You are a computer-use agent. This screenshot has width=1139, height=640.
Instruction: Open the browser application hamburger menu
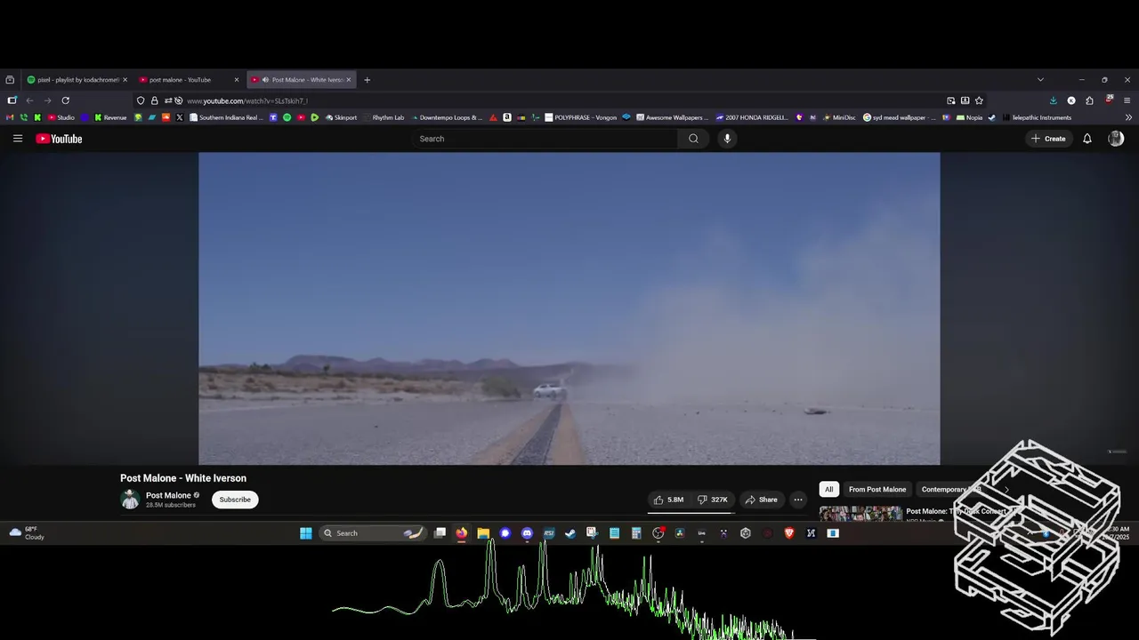click(1127, 100)
